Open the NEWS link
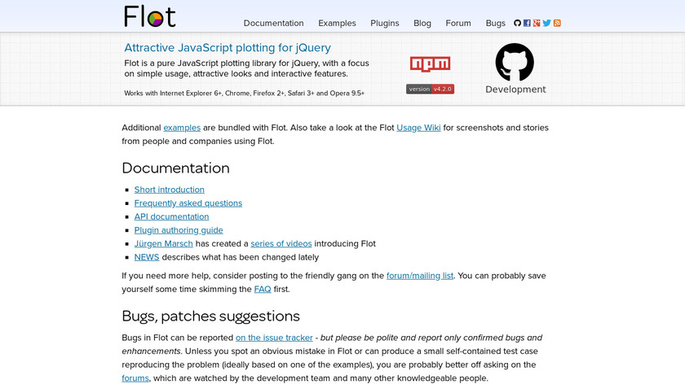The image size is (685, 384). click(146, 257)
